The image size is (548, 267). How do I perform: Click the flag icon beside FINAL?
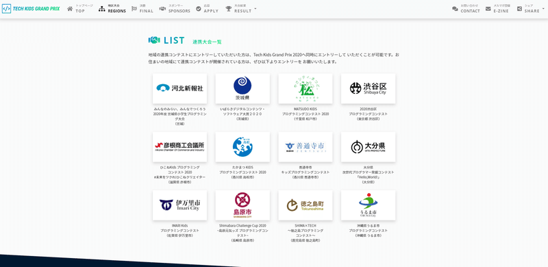134,9
